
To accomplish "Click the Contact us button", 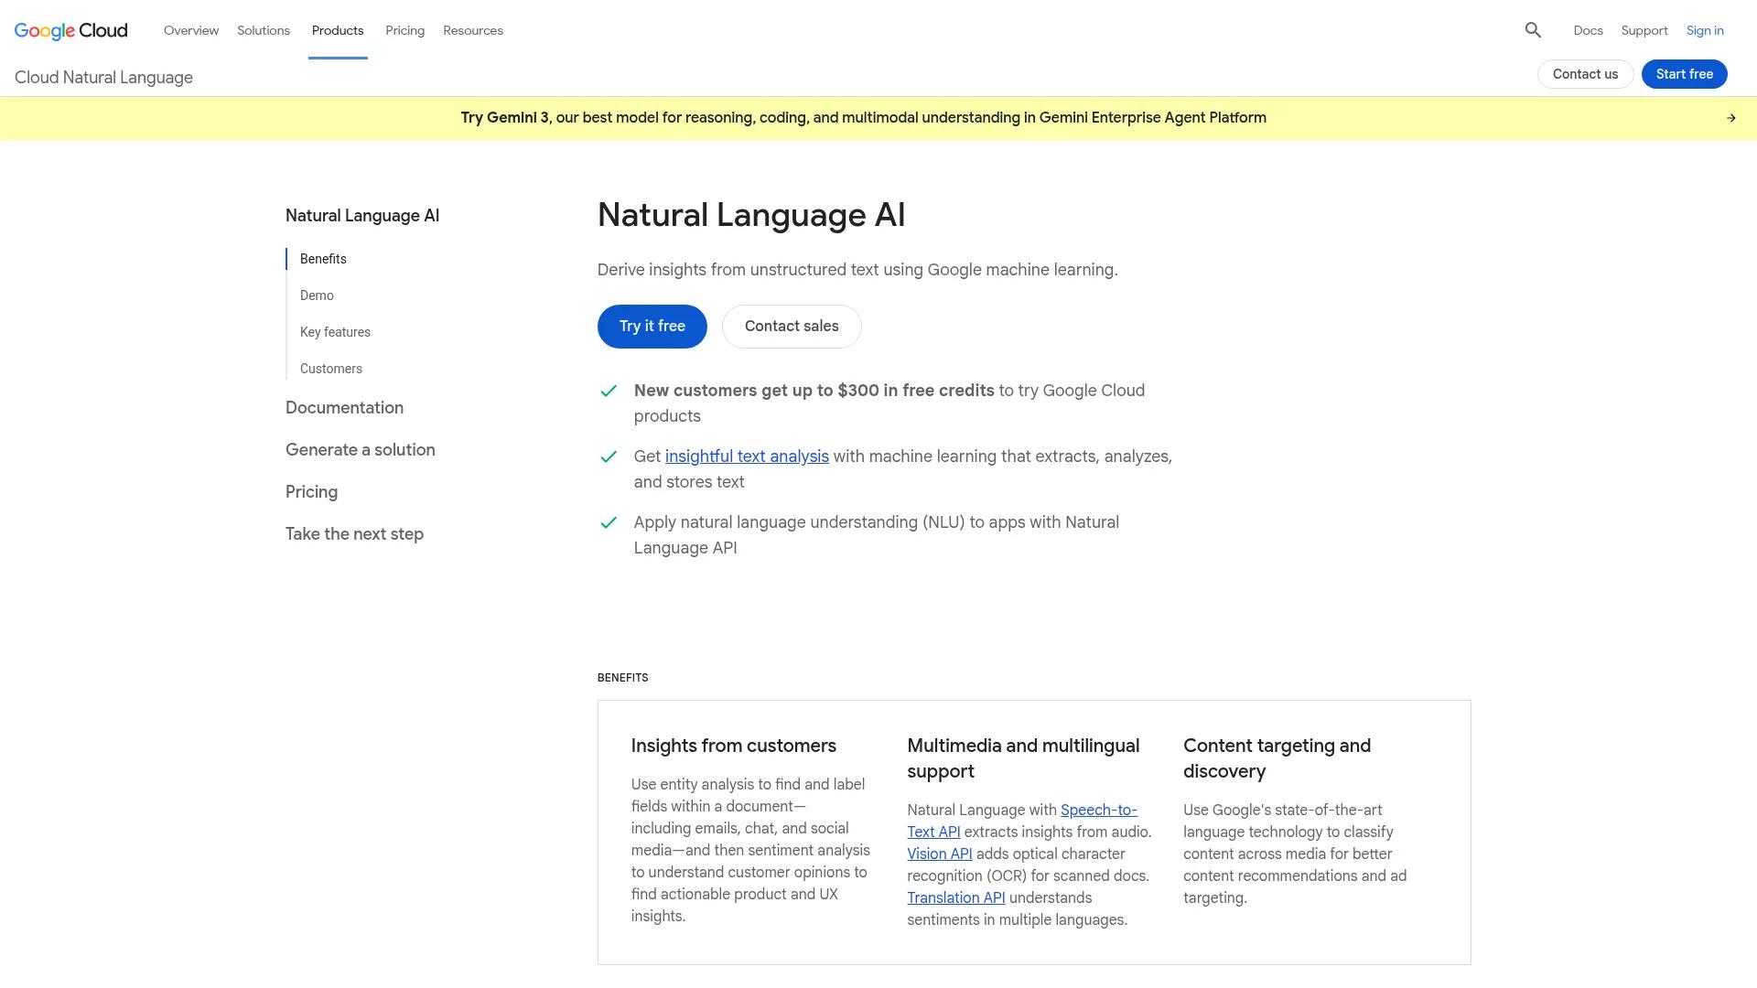I will tap(1585, 74).
